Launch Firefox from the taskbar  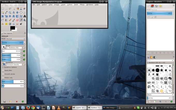(28, 107)
